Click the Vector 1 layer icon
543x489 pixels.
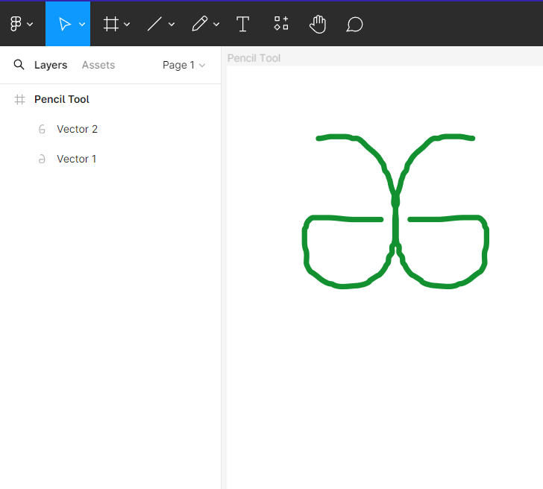(42, 159)
